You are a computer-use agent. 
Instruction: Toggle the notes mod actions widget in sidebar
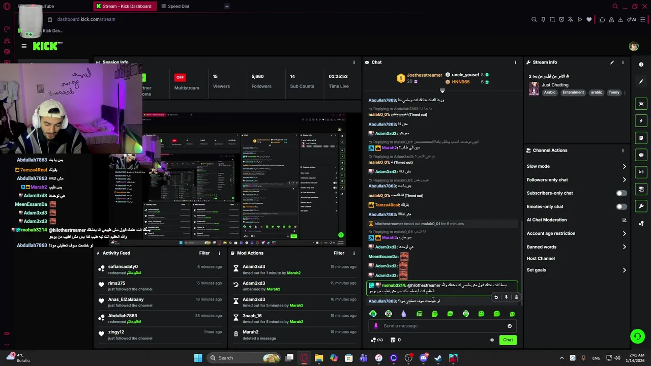click(641, 138)
